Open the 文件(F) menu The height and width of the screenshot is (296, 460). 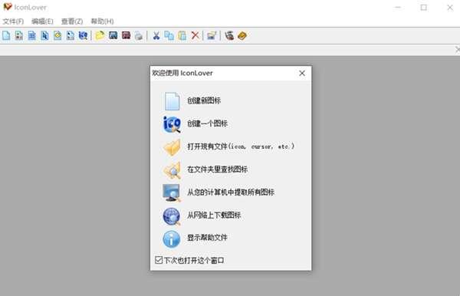(13, 21)
